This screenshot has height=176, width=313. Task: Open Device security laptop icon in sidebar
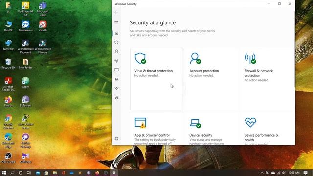(x=116, y=79)
